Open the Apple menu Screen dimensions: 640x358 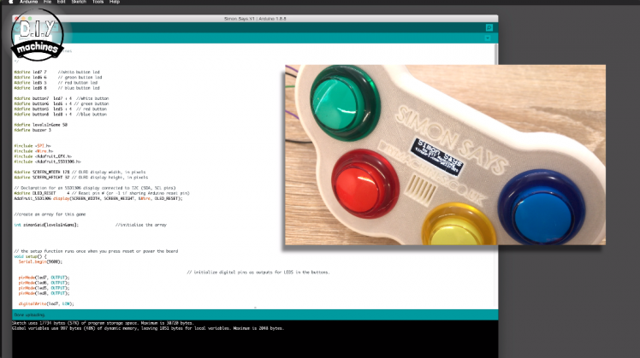point(11,2)
